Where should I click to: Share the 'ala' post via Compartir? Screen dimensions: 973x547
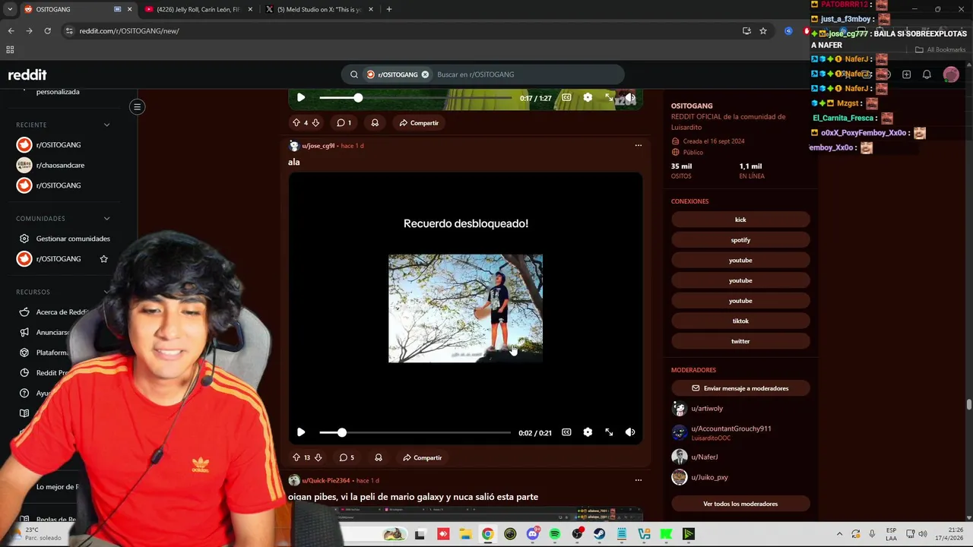point(422,457)
